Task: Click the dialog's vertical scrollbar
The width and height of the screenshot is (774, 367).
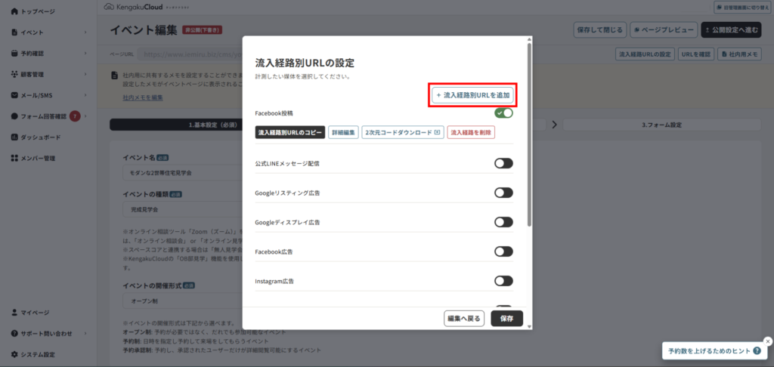Action: pyautogui.click(x=529, y=136)
